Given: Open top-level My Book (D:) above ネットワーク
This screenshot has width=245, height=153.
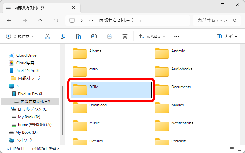Looking at the screenshot, I should point(27,132).
